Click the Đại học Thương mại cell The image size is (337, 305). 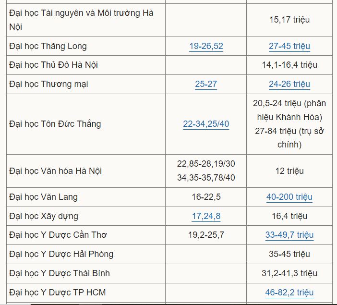49,84
